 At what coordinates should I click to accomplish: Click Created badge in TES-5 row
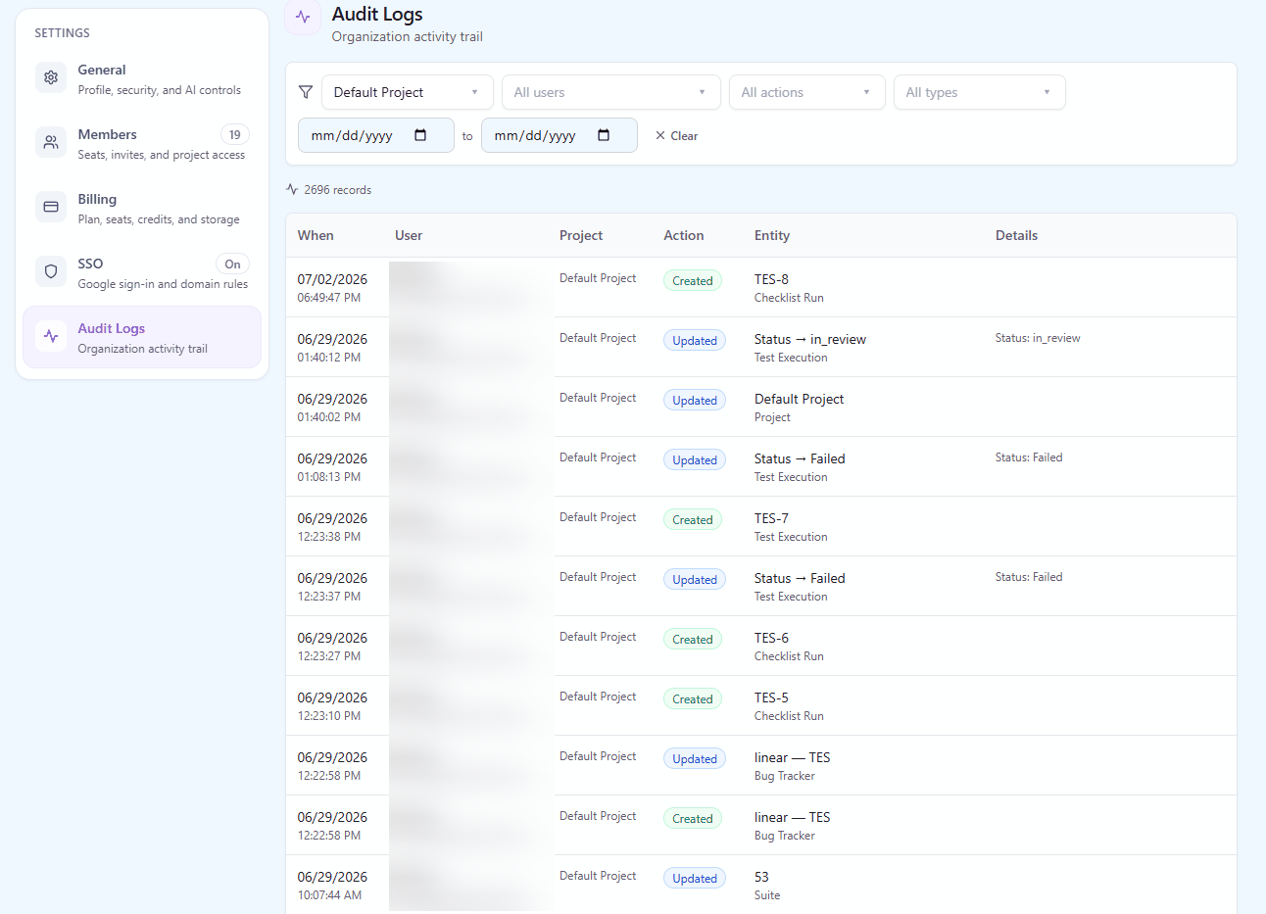point(693,698)
